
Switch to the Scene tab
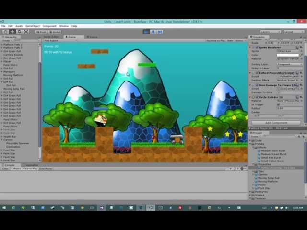tap(92, 37)
